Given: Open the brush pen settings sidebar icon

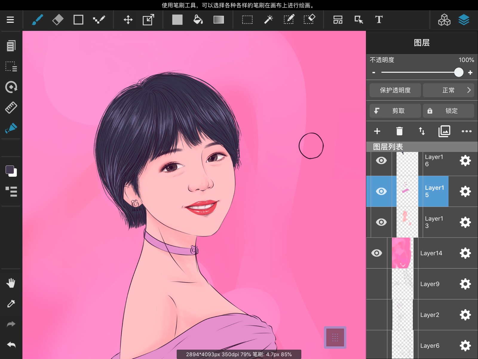Looking at the screenshot, I should pos(11,128).
